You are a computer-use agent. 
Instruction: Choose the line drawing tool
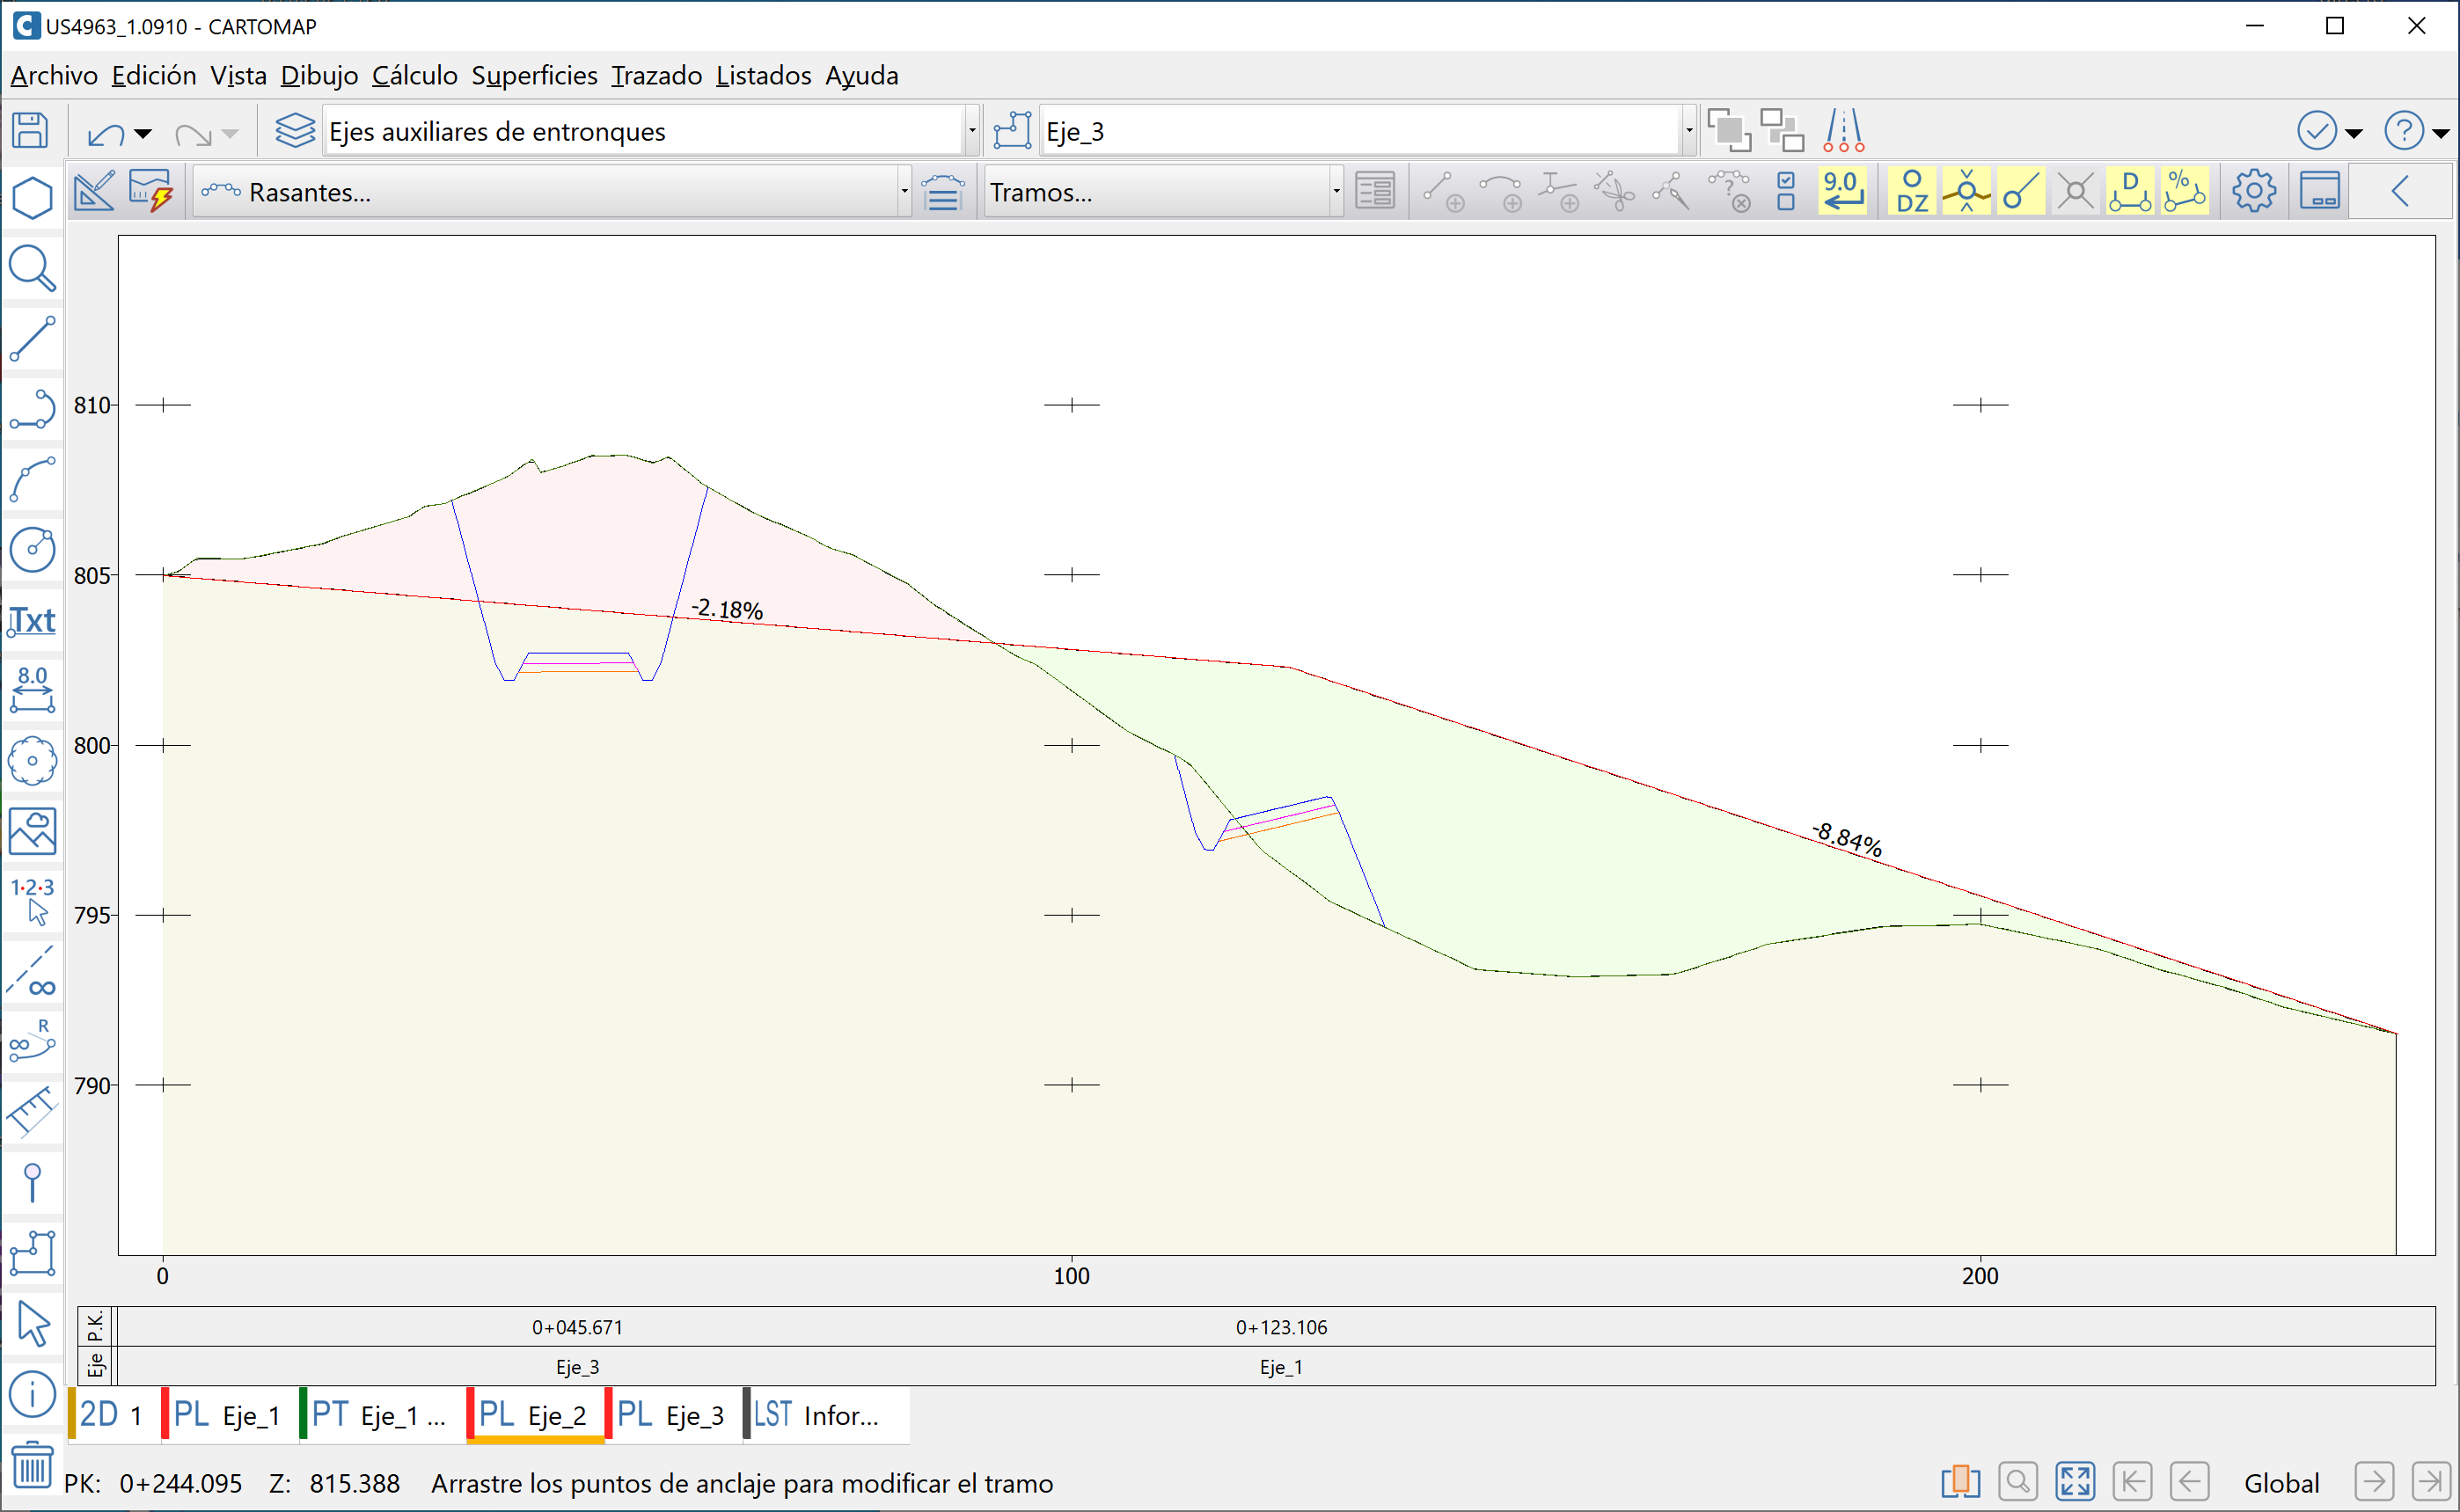[32, 339]
